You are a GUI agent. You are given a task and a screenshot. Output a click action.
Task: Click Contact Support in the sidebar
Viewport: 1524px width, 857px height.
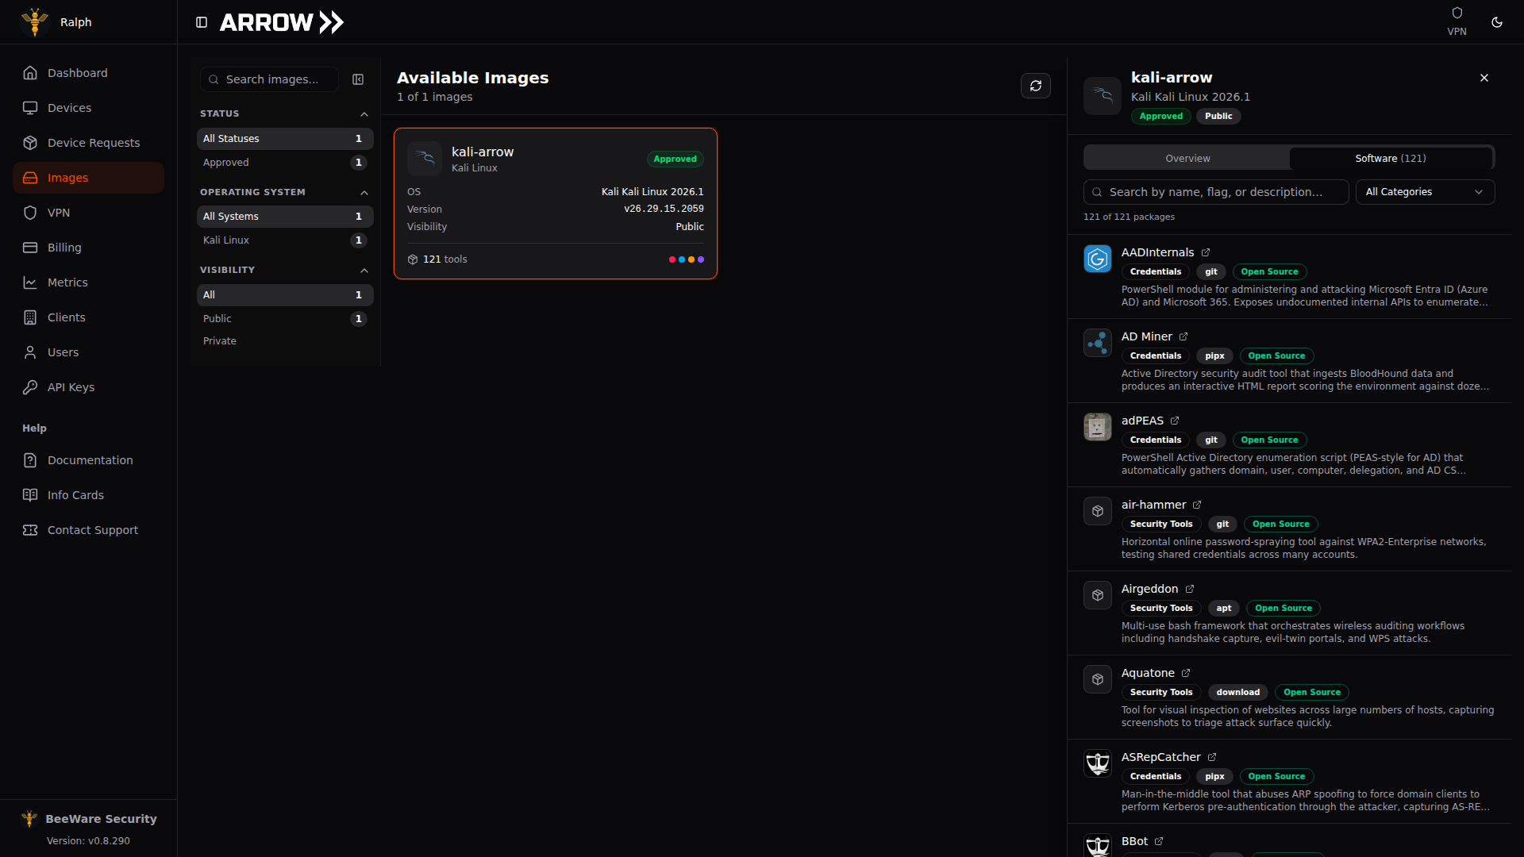pyautogui.click(x=88, y=530)
